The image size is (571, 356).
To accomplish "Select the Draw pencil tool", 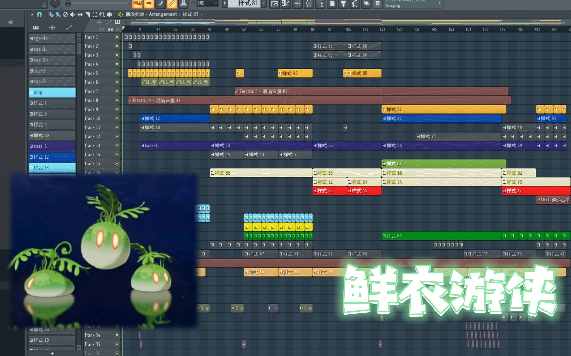I will coord(51,14).
